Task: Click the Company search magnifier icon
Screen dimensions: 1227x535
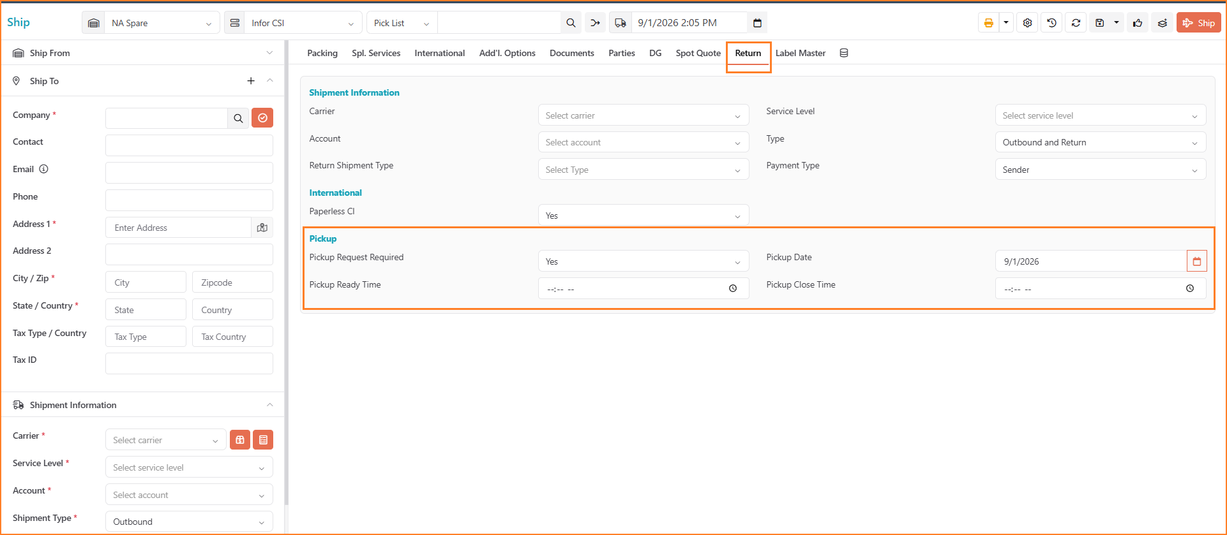Action: pyautogui.click(x=238, y=118)
